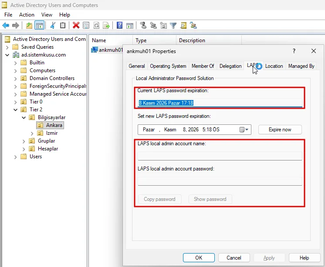Switch to the Delegation tab
Viewport: 325px width, 267px height.
point(230,66)
